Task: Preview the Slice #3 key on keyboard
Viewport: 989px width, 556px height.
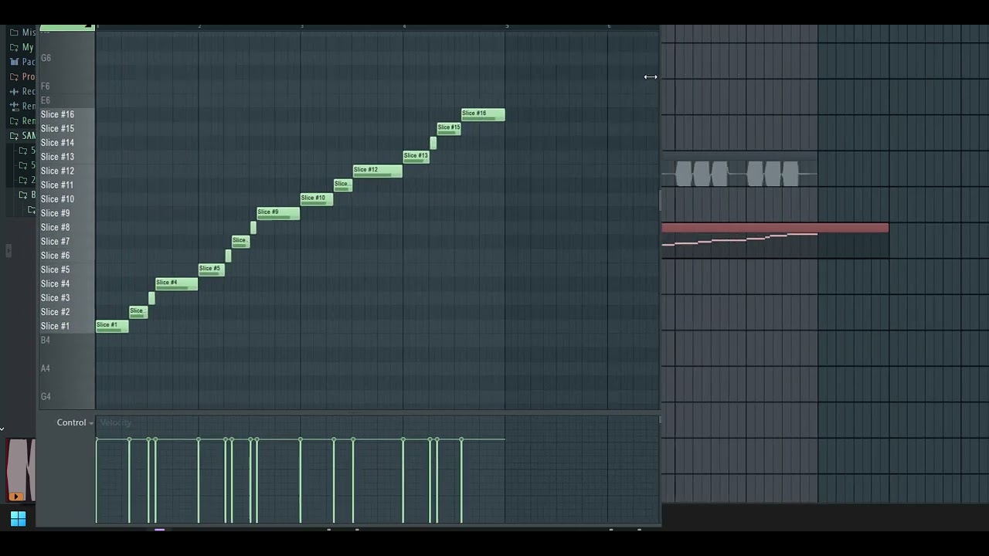Action: (67, 298)
